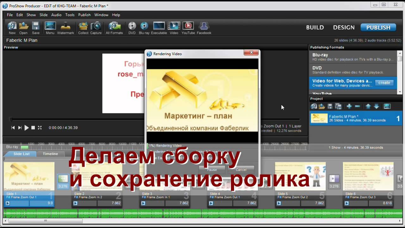Remove show with minus icon

[x=358, y=106]
